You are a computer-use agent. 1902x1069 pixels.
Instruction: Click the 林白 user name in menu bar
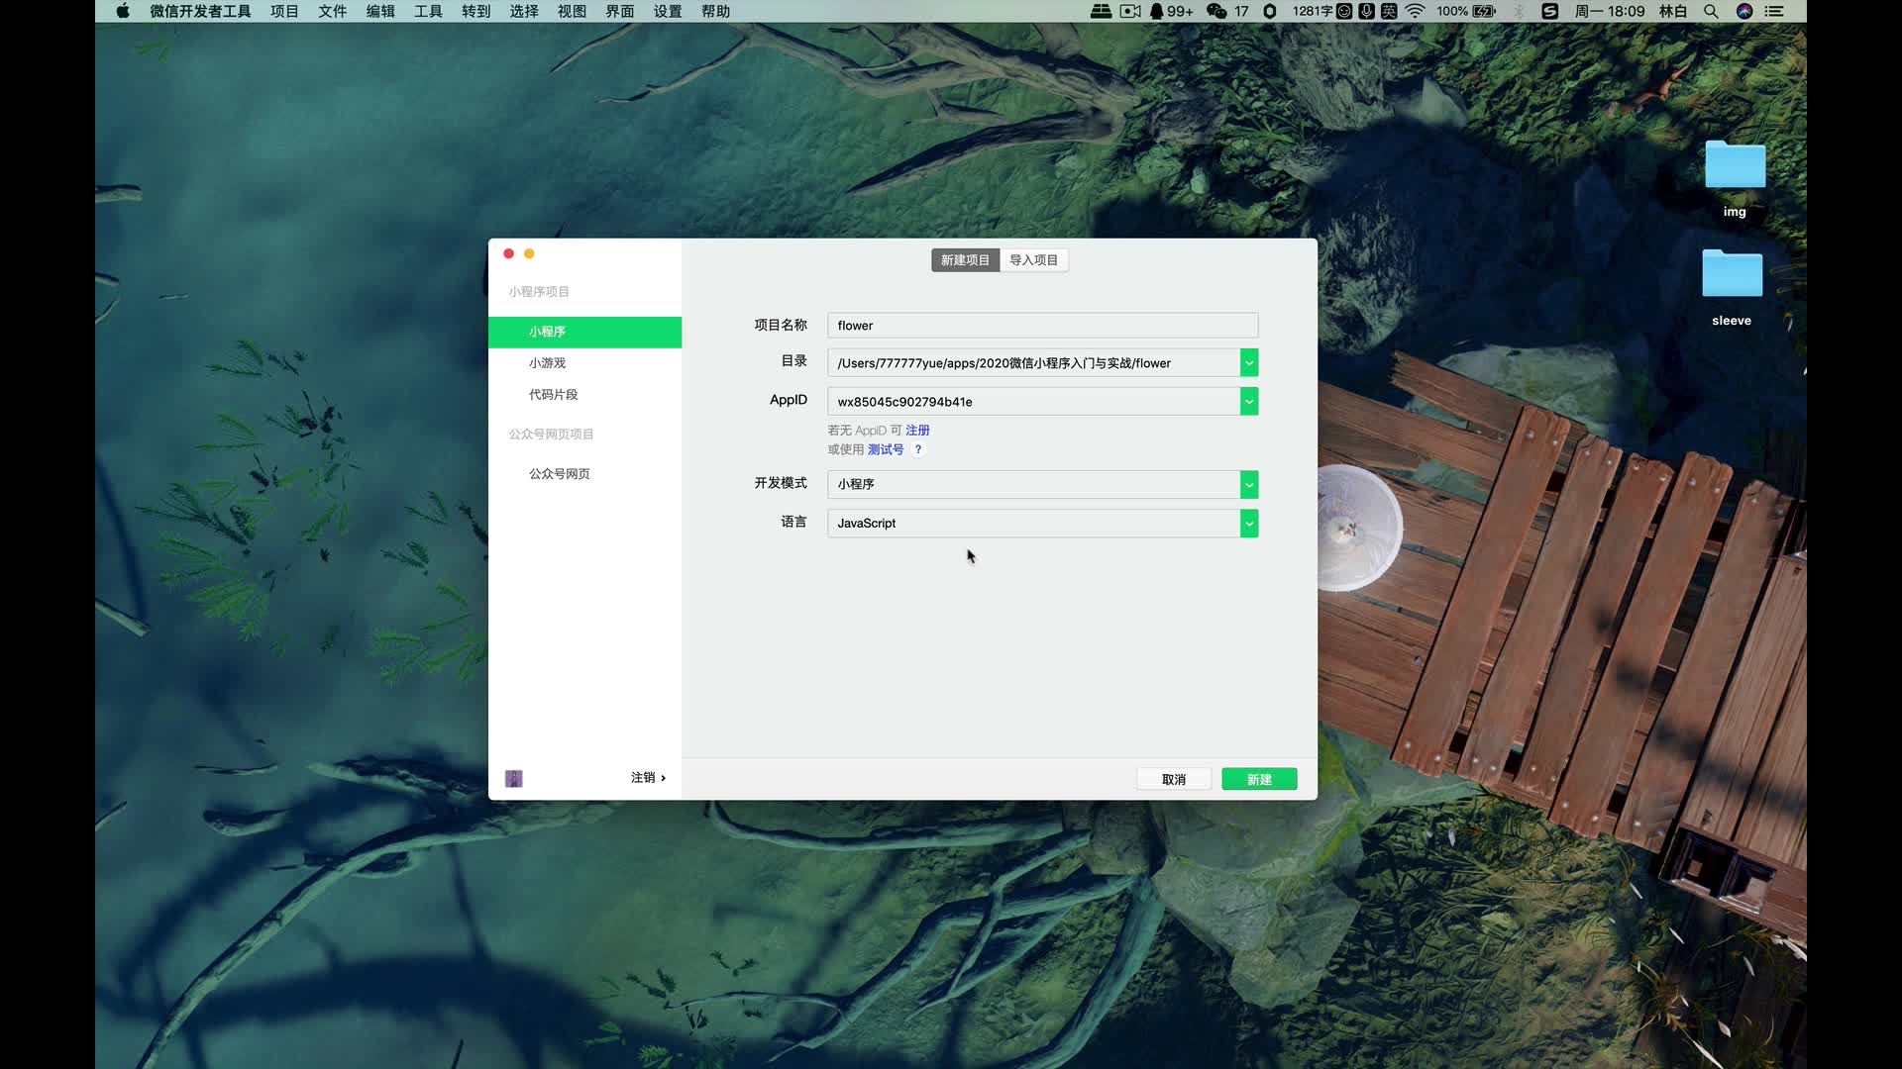(x=1673, y=11)
